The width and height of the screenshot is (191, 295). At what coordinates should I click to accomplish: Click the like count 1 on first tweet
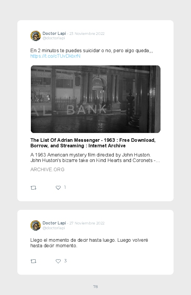(x=65, y=187)
